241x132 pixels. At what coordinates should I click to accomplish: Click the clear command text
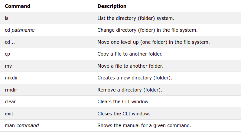coord(10,101)
